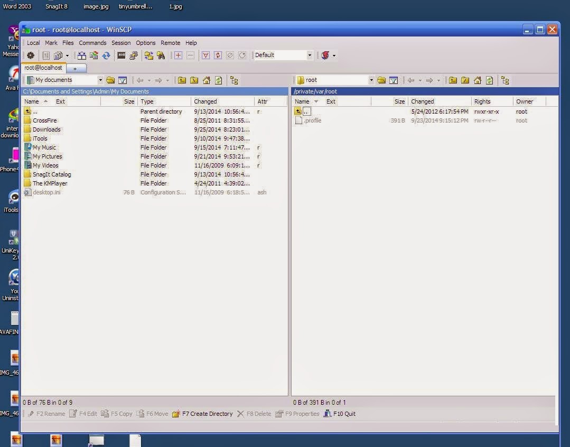570x447 pixels.
Task: Click F10 Quit button
Action: [340, 414]
